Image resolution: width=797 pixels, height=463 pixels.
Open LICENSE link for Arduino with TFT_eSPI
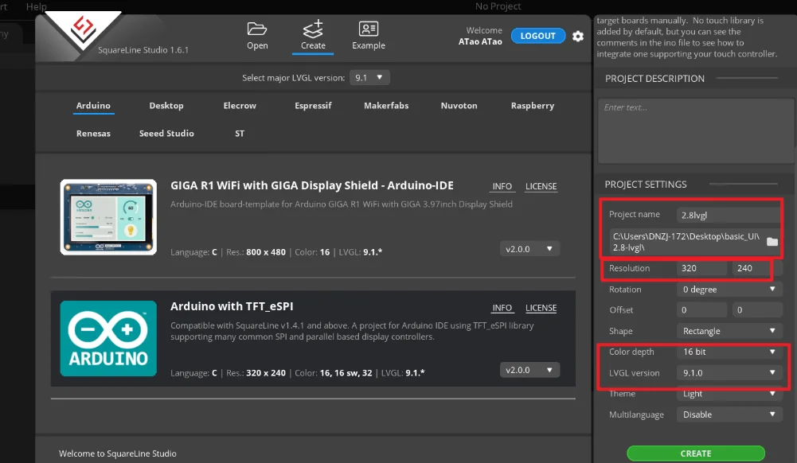tap(541, 308)
